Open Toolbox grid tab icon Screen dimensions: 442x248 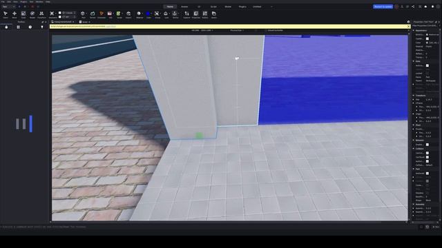18,27
